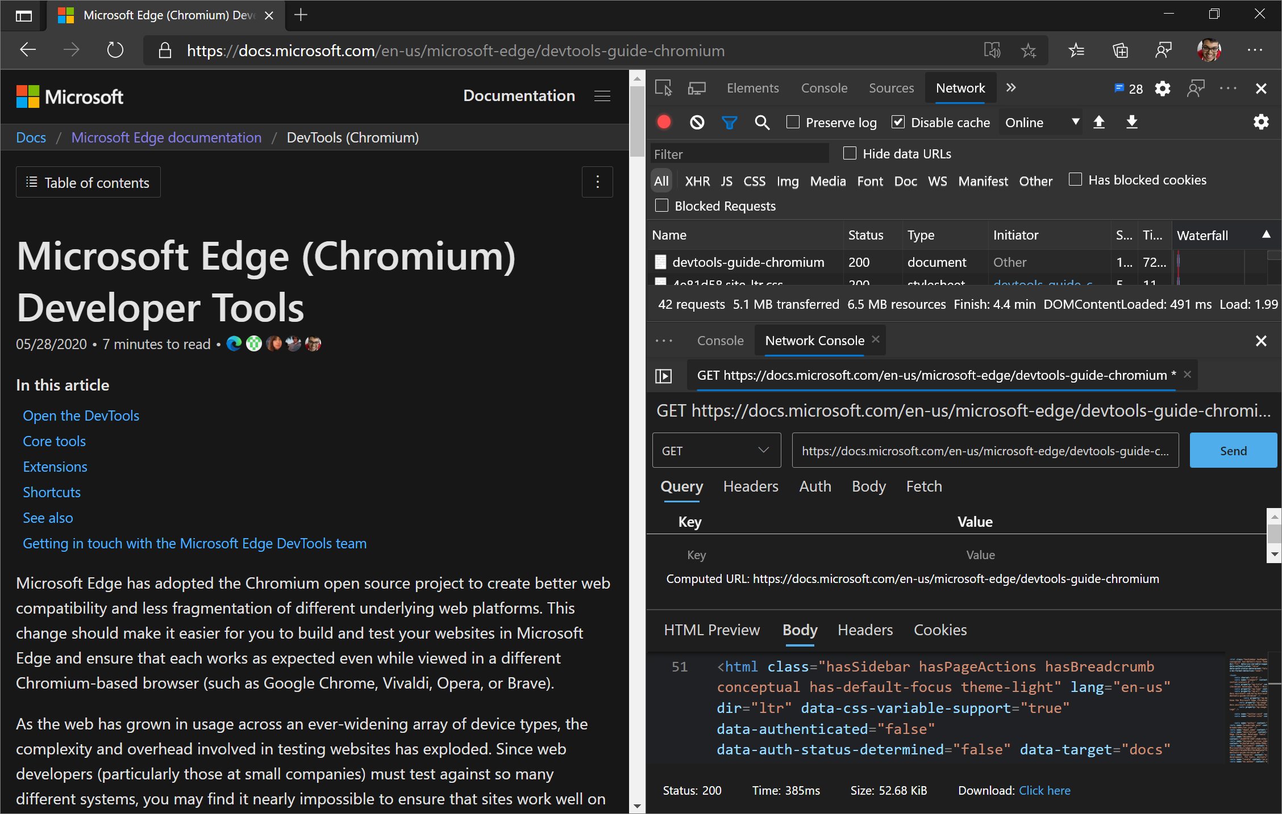Click the clear requests icon in DevTools
This screenshot has width=1282, height=814.
[x=698, y=121]
